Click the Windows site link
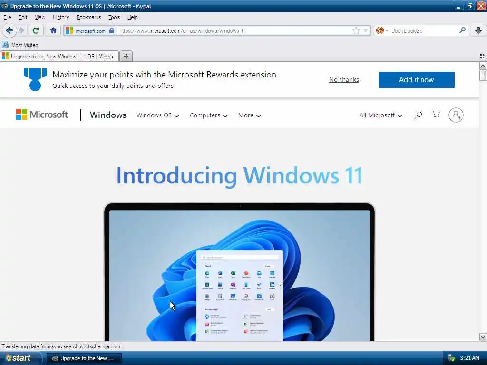 108,115
